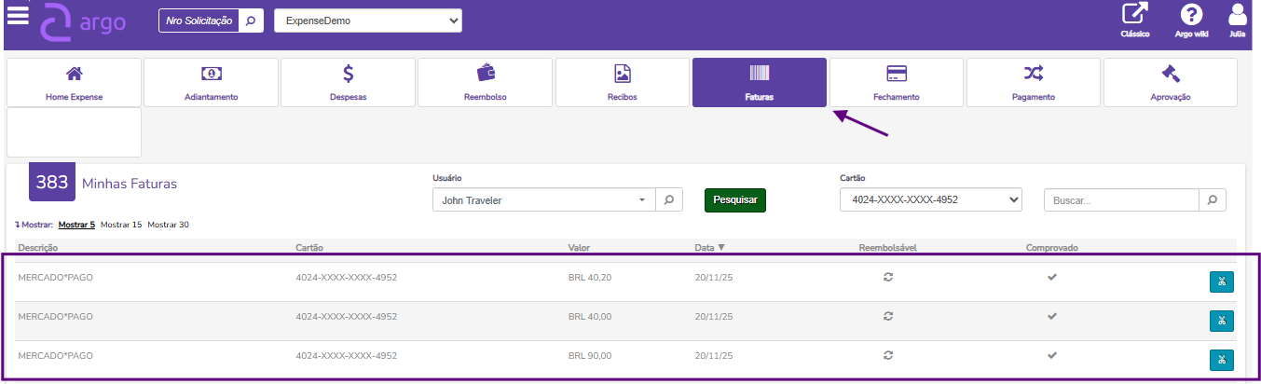Screen dimensions: 1261x384
Task: Click the split icon for BRL 90,00 row
Action: tap(1221, 361)
